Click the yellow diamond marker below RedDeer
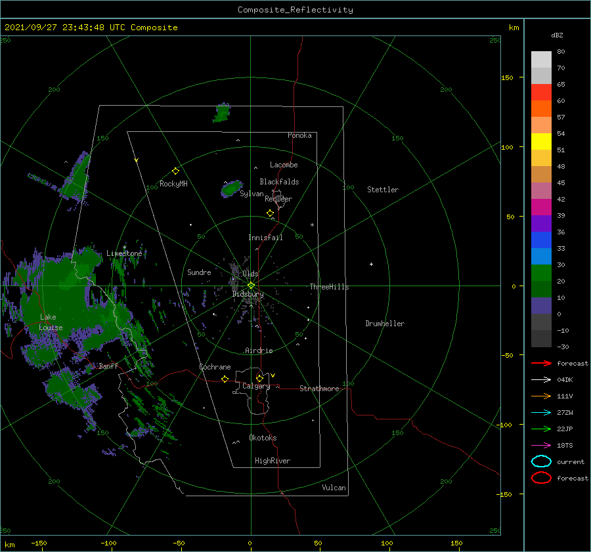 tap(270, 213)
